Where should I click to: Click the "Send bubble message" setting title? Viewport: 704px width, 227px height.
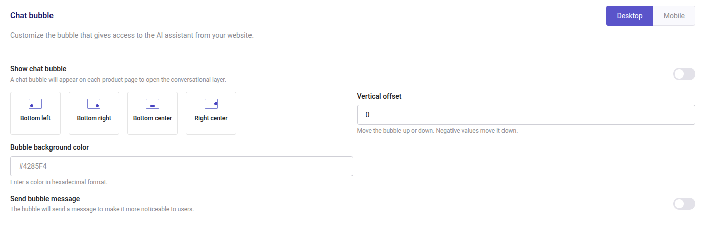click(x=45, y=199)
